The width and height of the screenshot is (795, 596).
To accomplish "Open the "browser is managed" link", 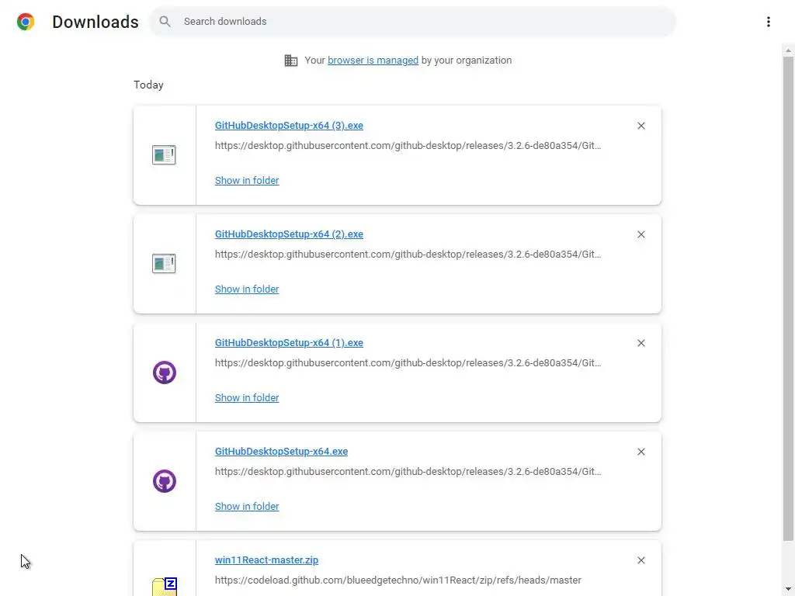I will (x=373, y=61).
